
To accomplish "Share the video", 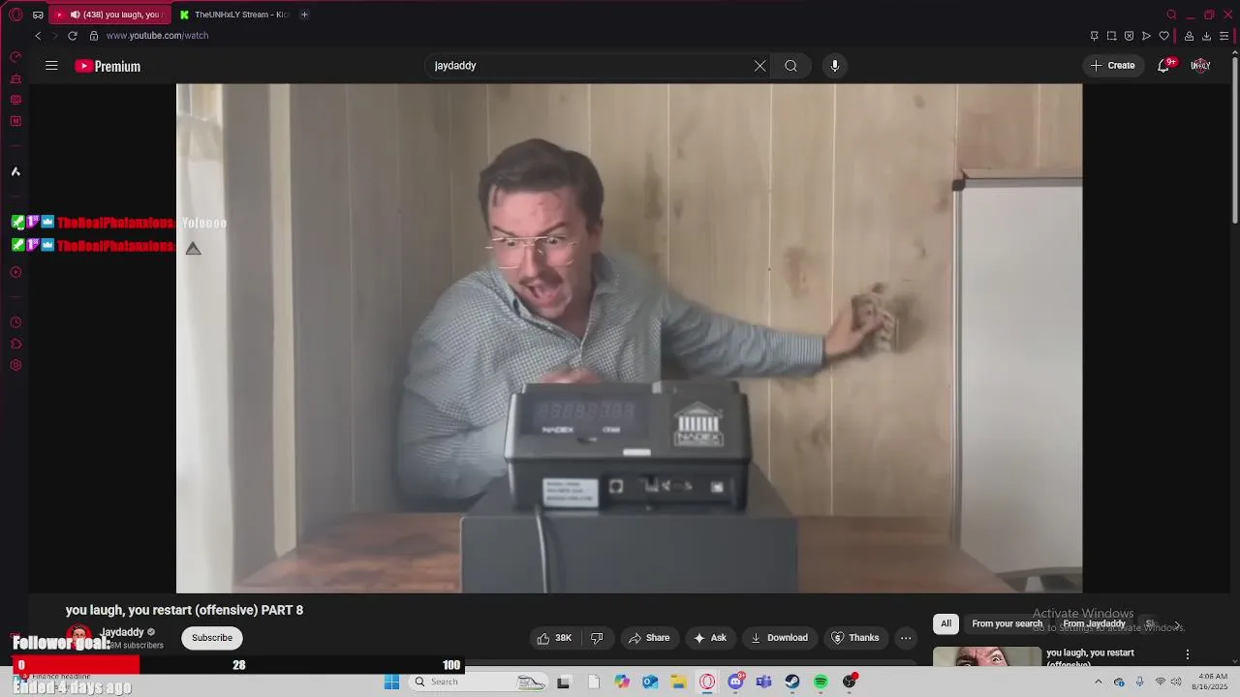I will [649, 638].
